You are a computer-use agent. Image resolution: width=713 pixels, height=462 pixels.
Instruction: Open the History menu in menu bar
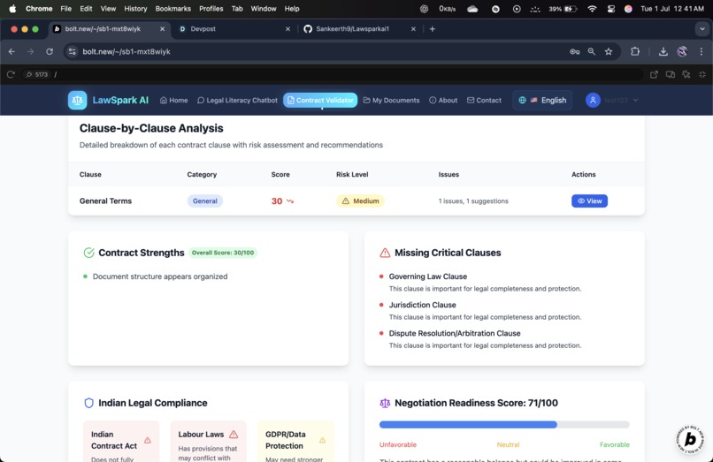(135, 9)
